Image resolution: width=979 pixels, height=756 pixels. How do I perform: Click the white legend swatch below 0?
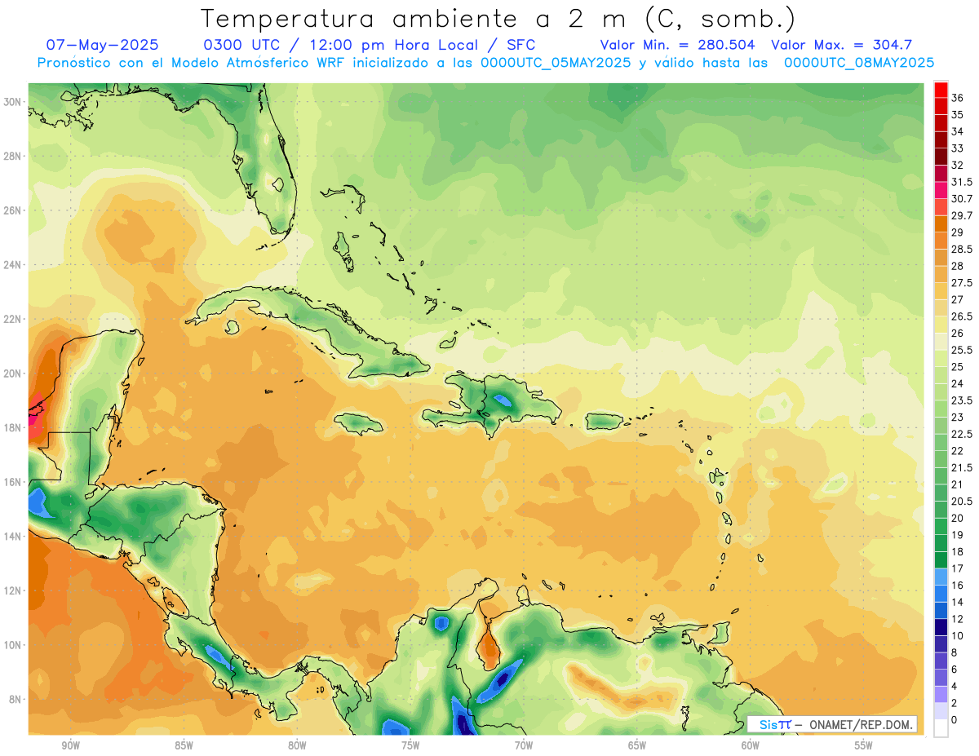pyautogui.click(x=941, y=728)
